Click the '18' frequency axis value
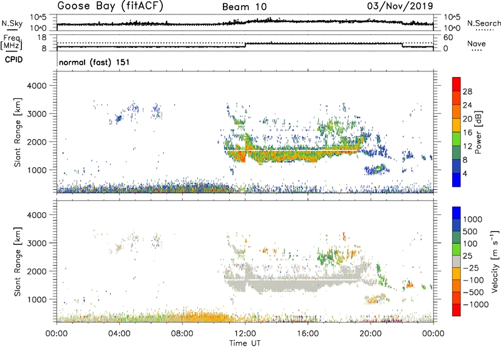The height and width of the screenshot is (347, 501). click(41, 38)
